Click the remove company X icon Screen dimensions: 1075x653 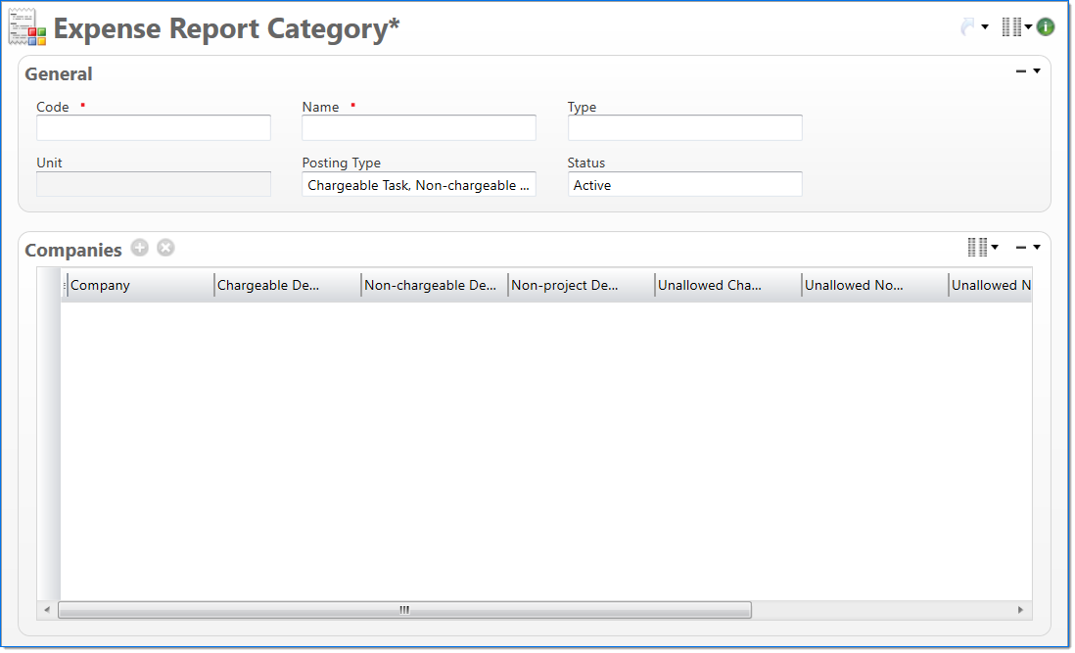coord(165,248)
